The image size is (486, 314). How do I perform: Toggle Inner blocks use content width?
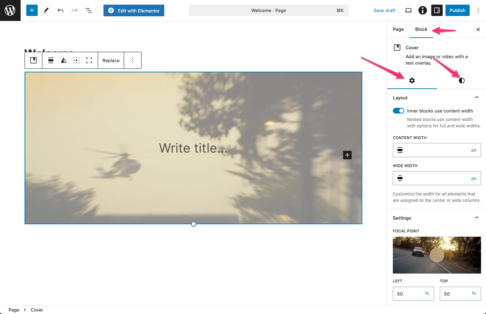(399, 111)
